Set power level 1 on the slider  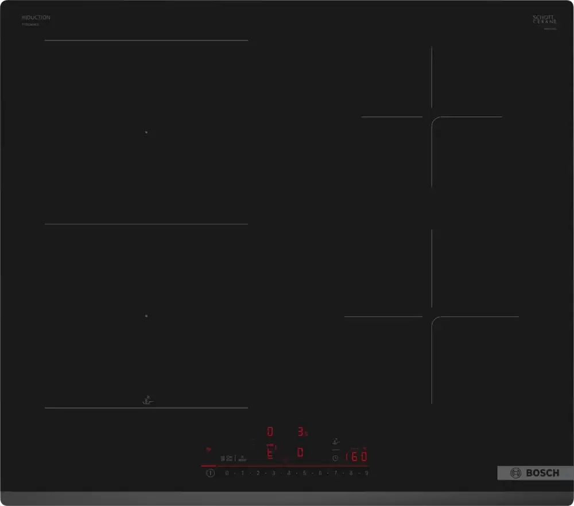click(x=242, y=473)
